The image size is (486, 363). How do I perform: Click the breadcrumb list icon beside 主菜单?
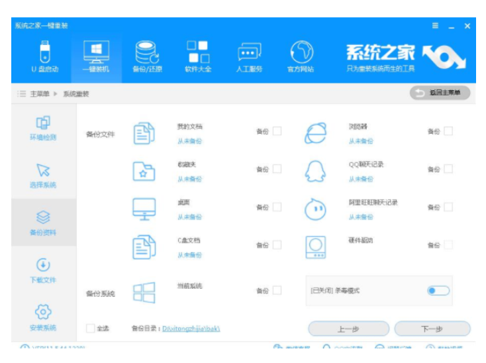click(x=21, y=93)
